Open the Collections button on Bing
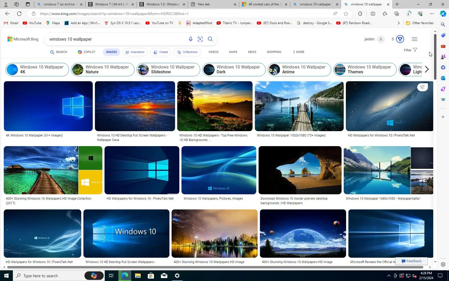Viewport: 449px width, 281px height. click(x=187, y=52)
